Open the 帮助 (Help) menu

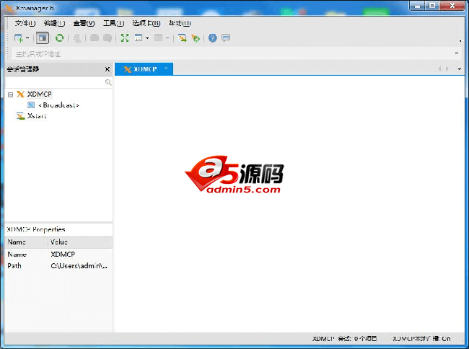click(x=180, y=23)
